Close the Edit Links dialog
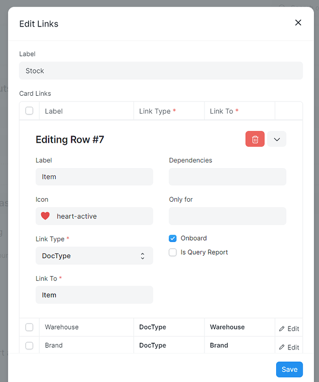 pyautogui.click(x=298, y=22)
